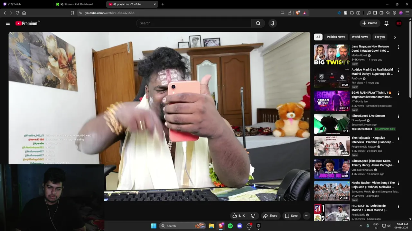Click the search magnifier button on YouTube

[x=258, y=23]
